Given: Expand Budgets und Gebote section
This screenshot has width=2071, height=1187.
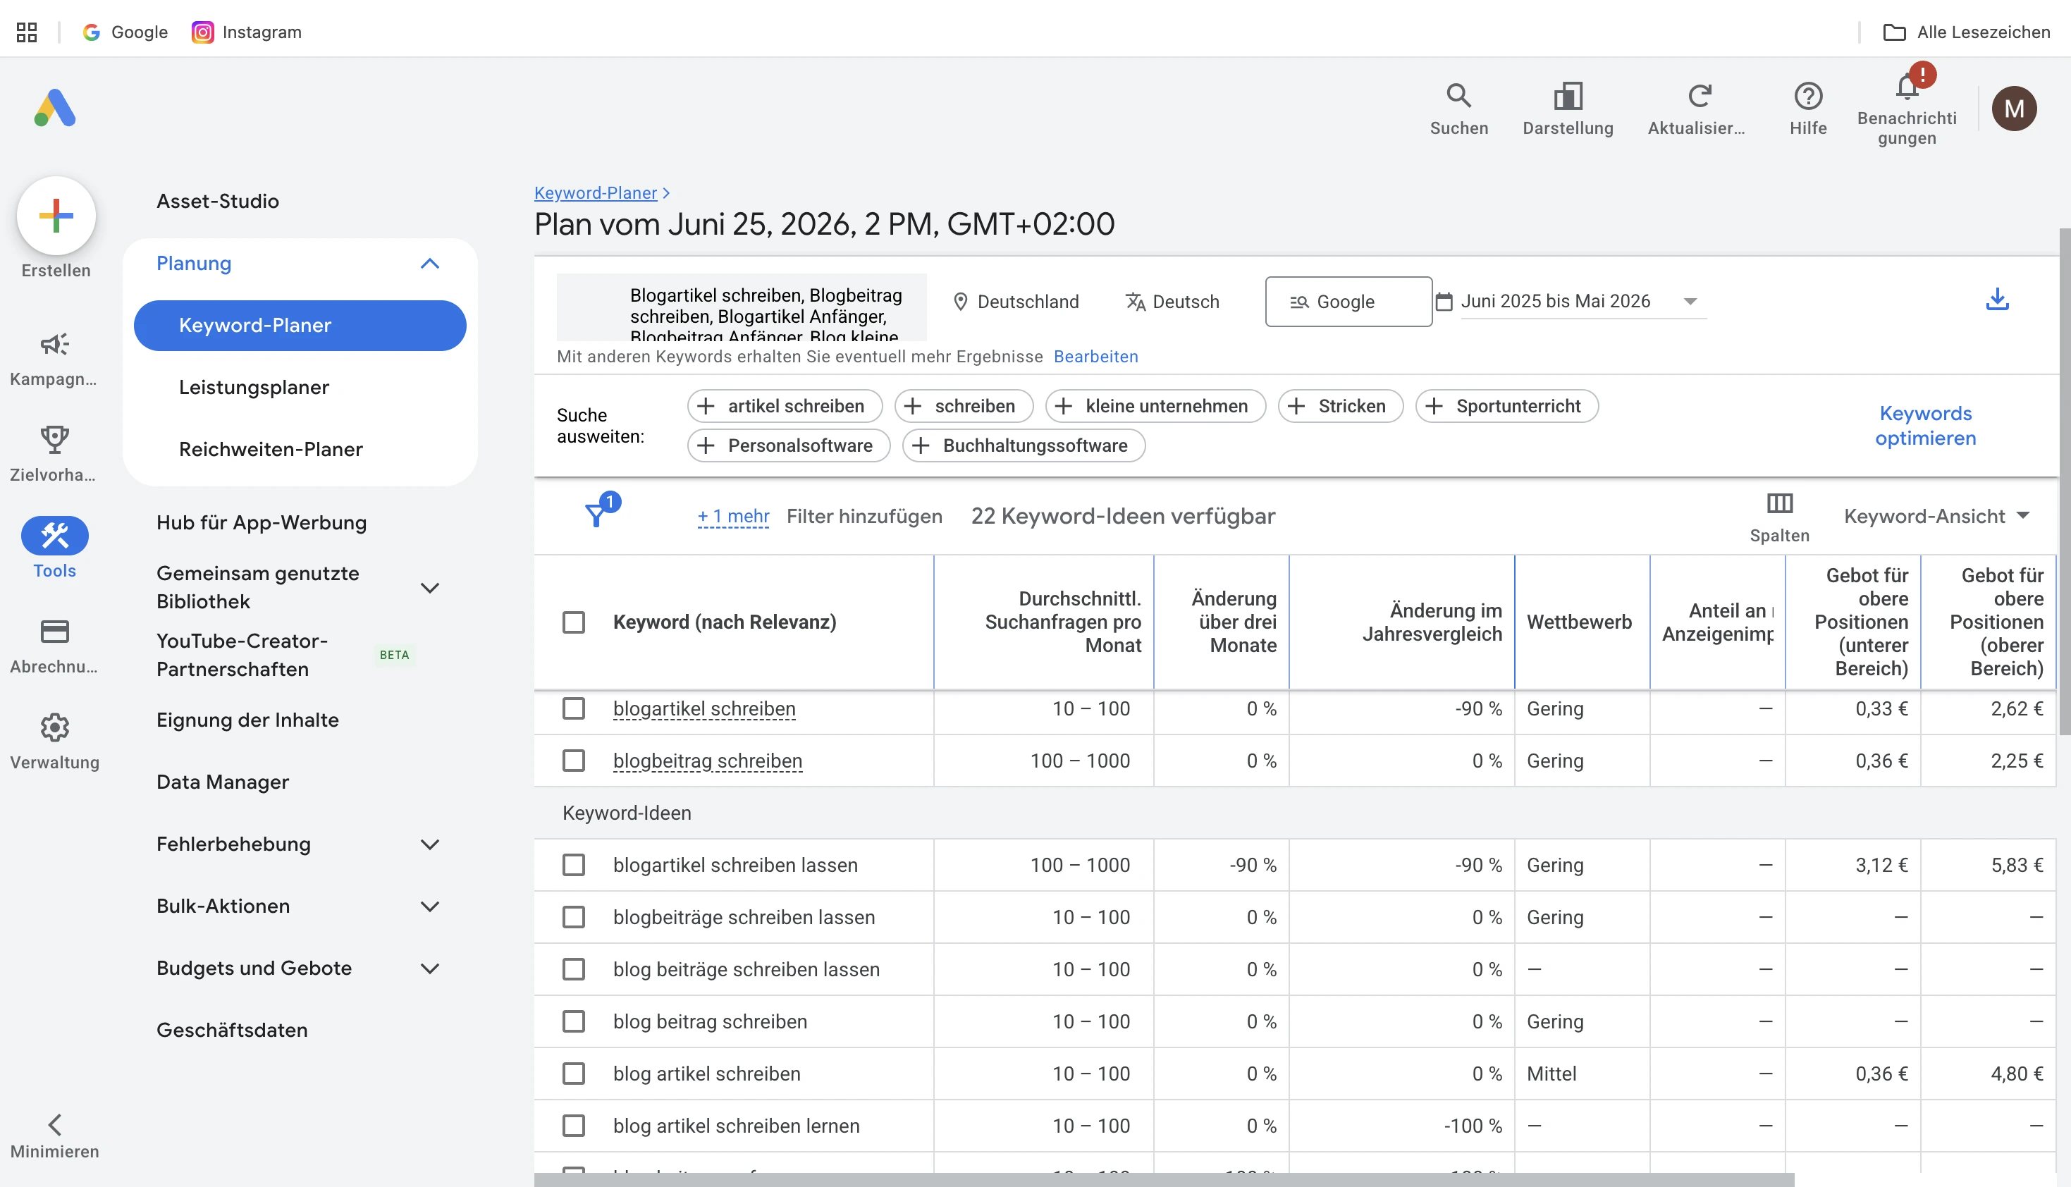Looking at the screenshot, I should [x=429, y=968].
